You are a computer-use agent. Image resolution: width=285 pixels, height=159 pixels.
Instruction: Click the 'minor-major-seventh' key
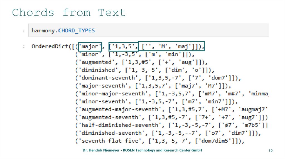113,94
